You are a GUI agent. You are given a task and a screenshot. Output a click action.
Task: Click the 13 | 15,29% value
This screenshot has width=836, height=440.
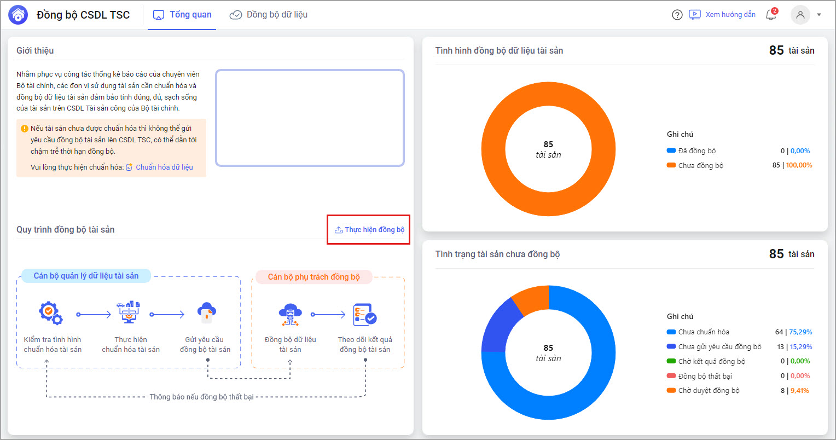click(794, 346)
